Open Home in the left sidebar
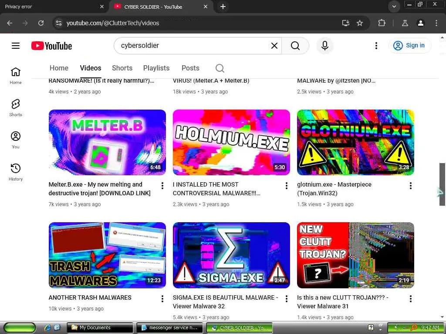Image resolution: width=446 pixels, height=334 pixels. 16,76
